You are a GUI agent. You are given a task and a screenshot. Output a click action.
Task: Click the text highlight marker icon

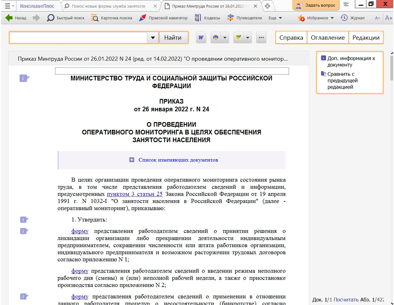tap(239, 38)
